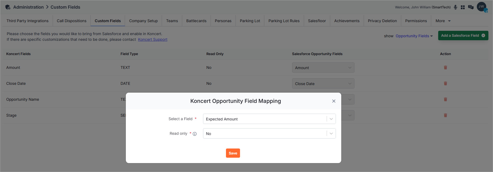Select the Custom Fields tab
Screen dimensions: 493x172
click(x=108, y=21)
